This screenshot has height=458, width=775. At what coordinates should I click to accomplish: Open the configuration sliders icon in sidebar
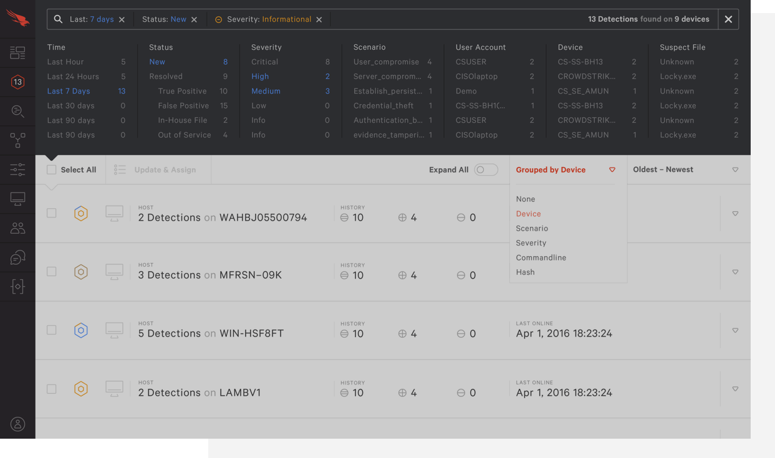(17, 169)
